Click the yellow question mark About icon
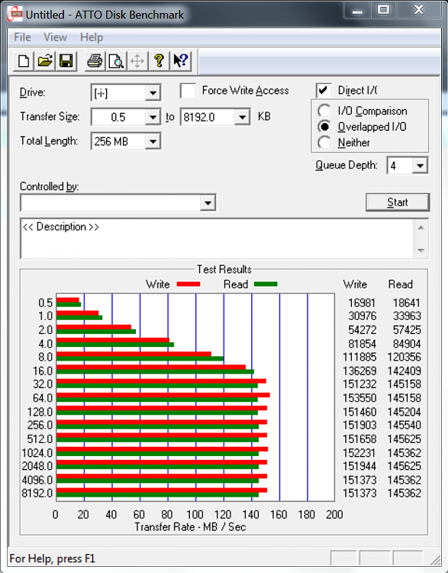This screenshot has height=573, width=448. click(159, 61)
